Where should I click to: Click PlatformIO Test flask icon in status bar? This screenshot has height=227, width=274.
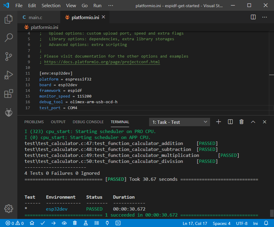86,223
